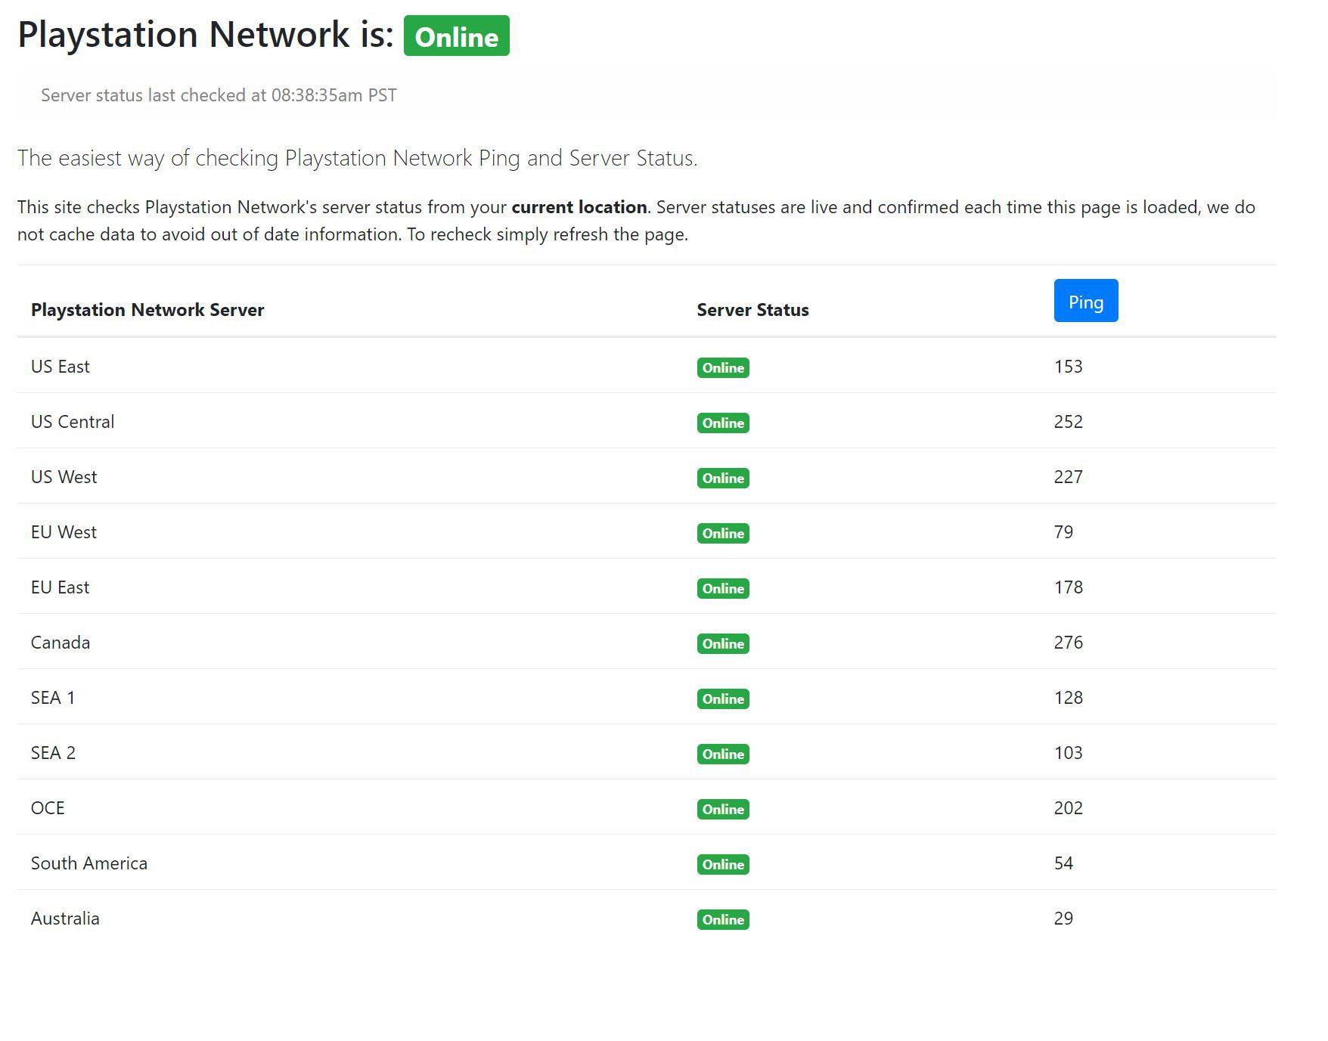Click the SEA 2 ping value 103
1328x1041 pixels.
click(1068, 753)
